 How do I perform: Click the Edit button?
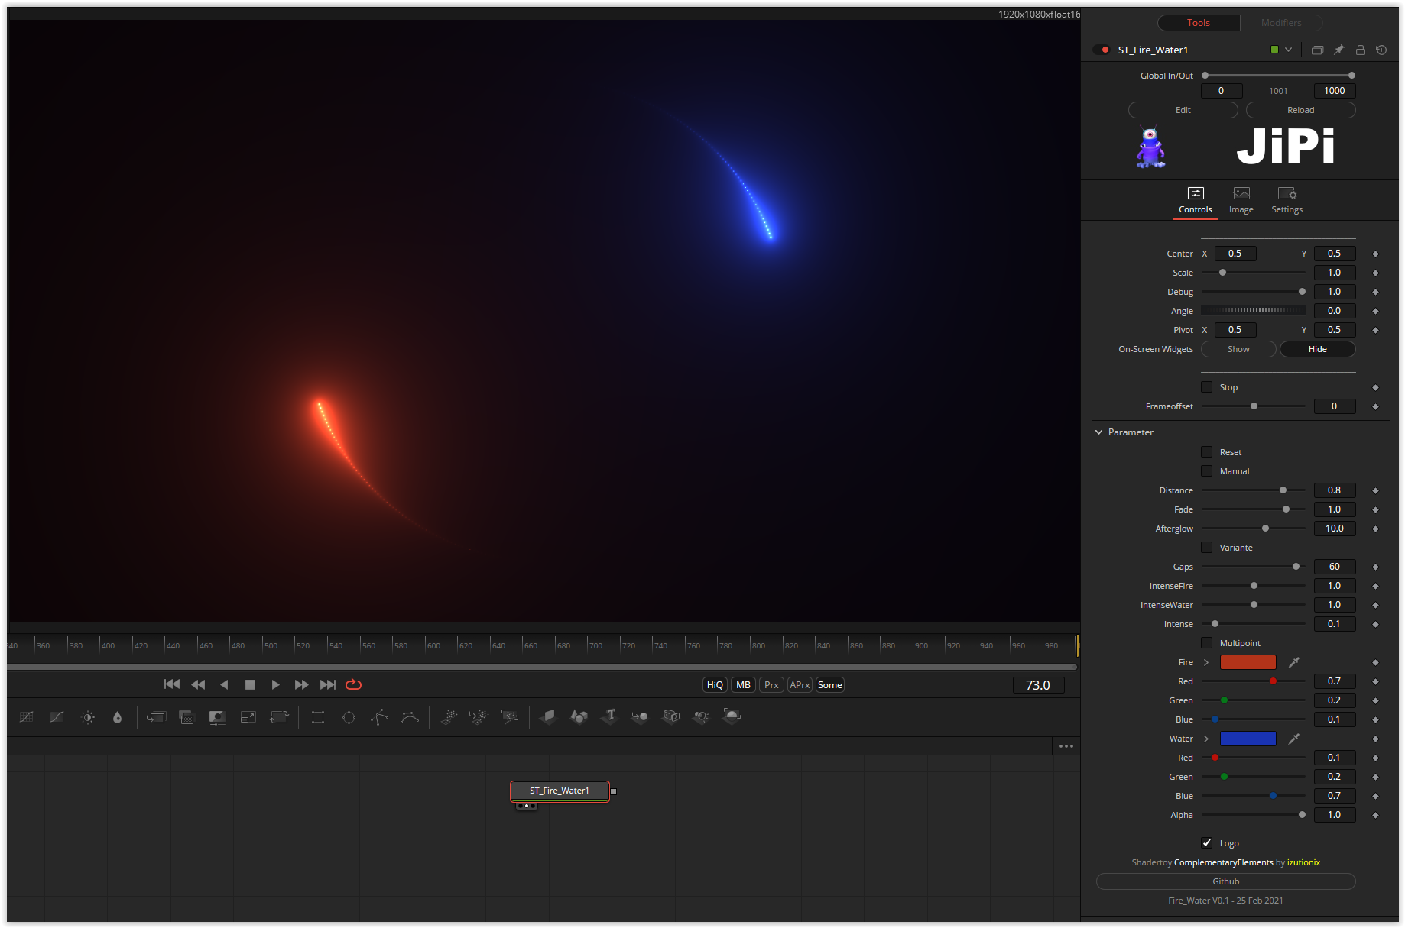pyautogui.click(x=1183, y=110)
